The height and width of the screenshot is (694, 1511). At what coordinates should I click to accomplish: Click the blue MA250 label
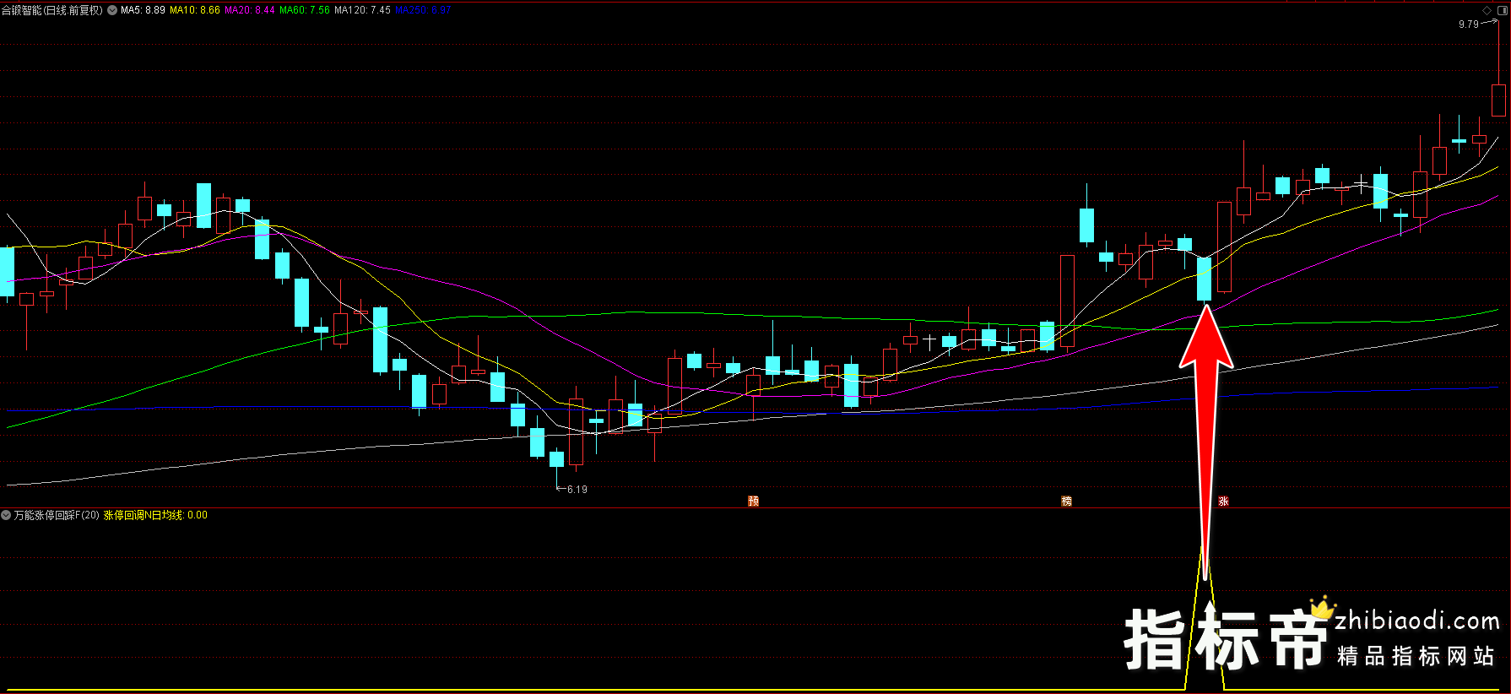423,10
